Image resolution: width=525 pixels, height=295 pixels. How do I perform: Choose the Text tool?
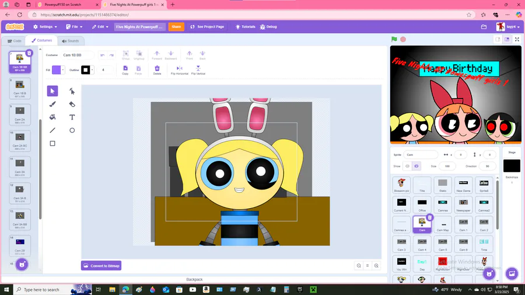(x=72, y=117)
